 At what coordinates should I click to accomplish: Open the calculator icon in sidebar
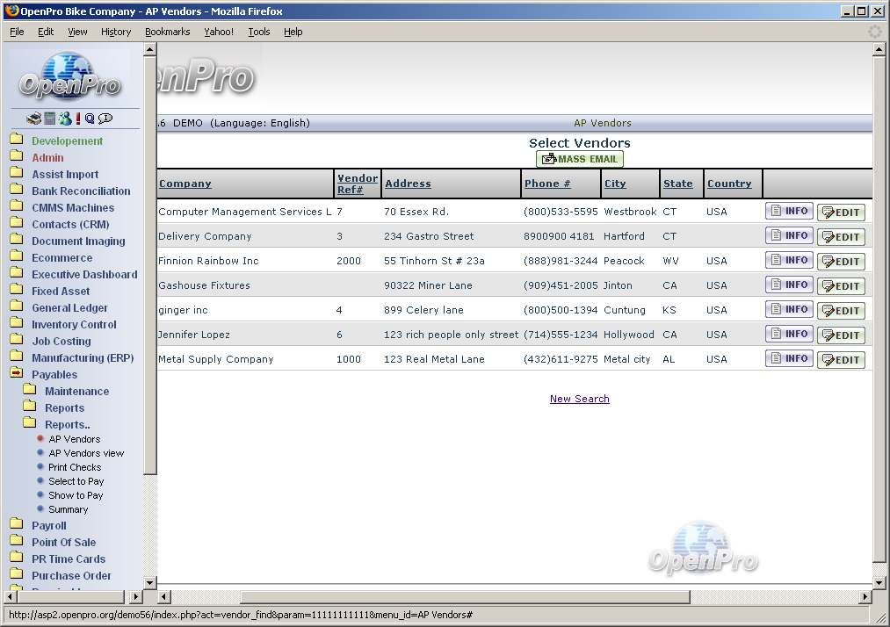(x=50, y=119)
